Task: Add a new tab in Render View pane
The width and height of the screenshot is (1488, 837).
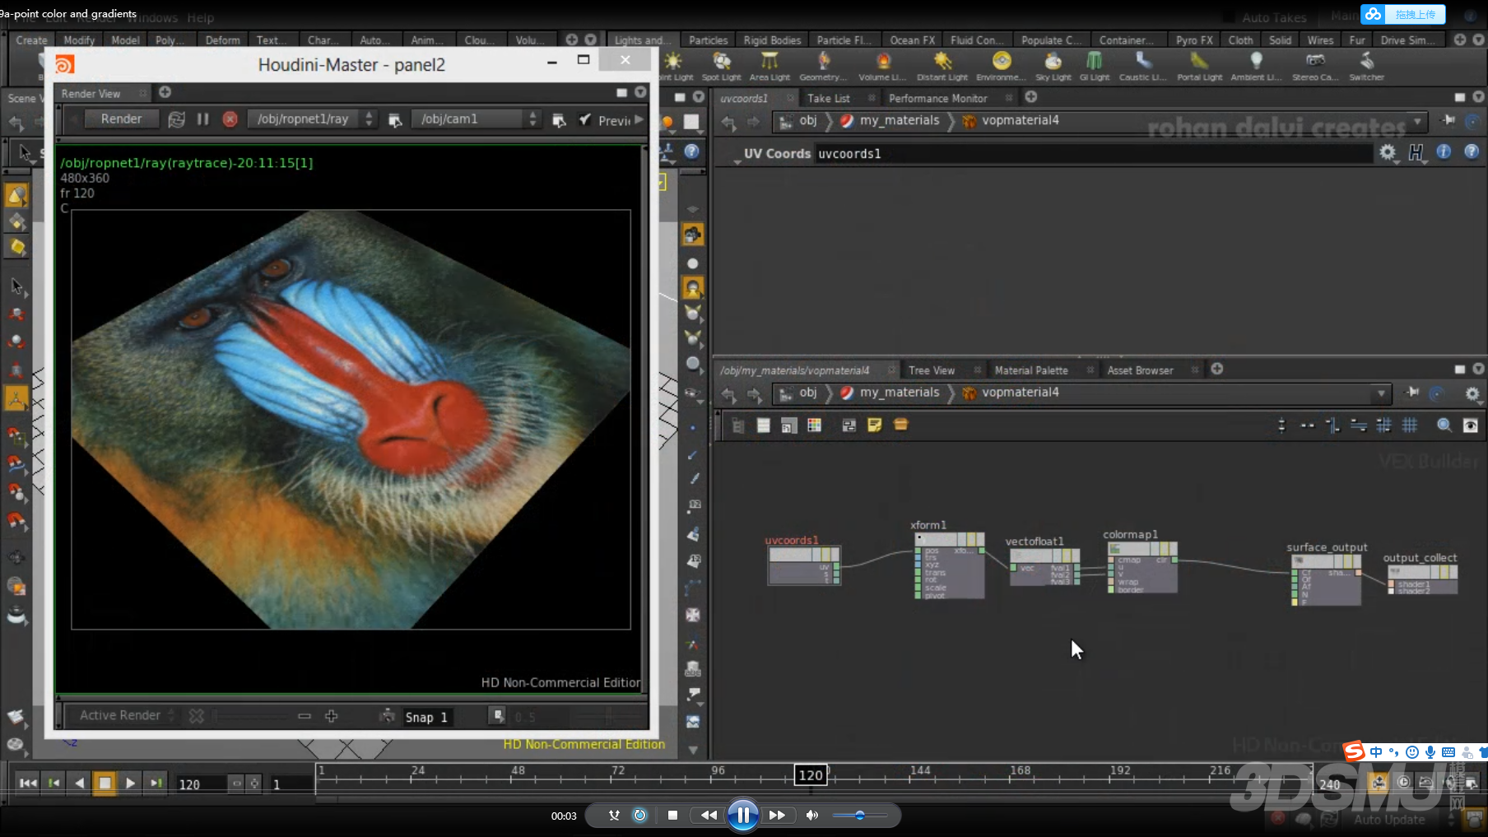Action: tap(165, 92)
